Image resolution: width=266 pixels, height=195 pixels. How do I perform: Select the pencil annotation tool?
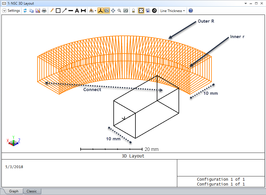coord(52,11)
